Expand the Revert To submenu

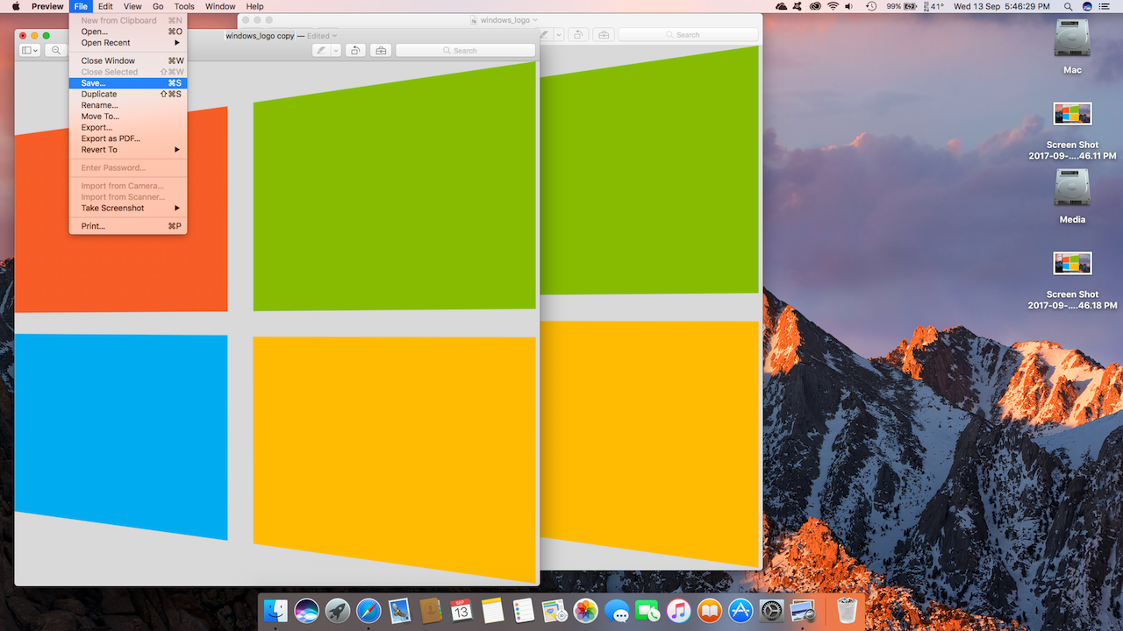[x=128, y=150]
